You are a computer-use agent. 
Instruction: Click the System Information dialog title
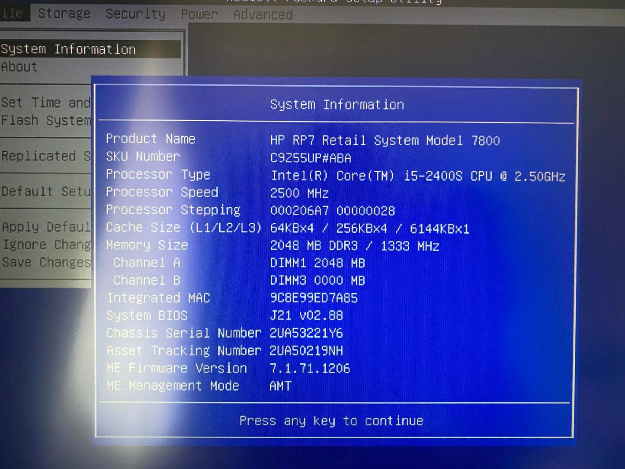pos(337,105)
